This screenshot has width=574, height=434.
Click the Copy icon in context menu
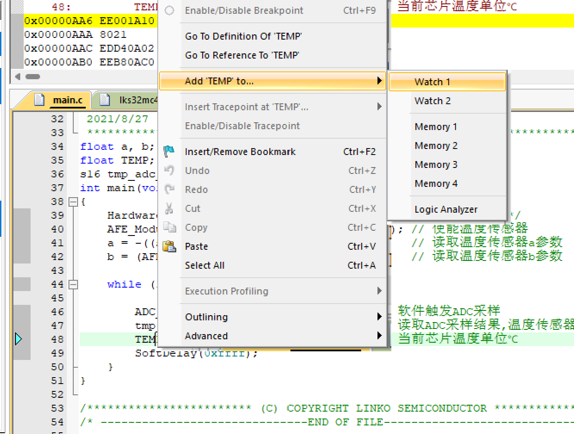(x=170, y=227)
